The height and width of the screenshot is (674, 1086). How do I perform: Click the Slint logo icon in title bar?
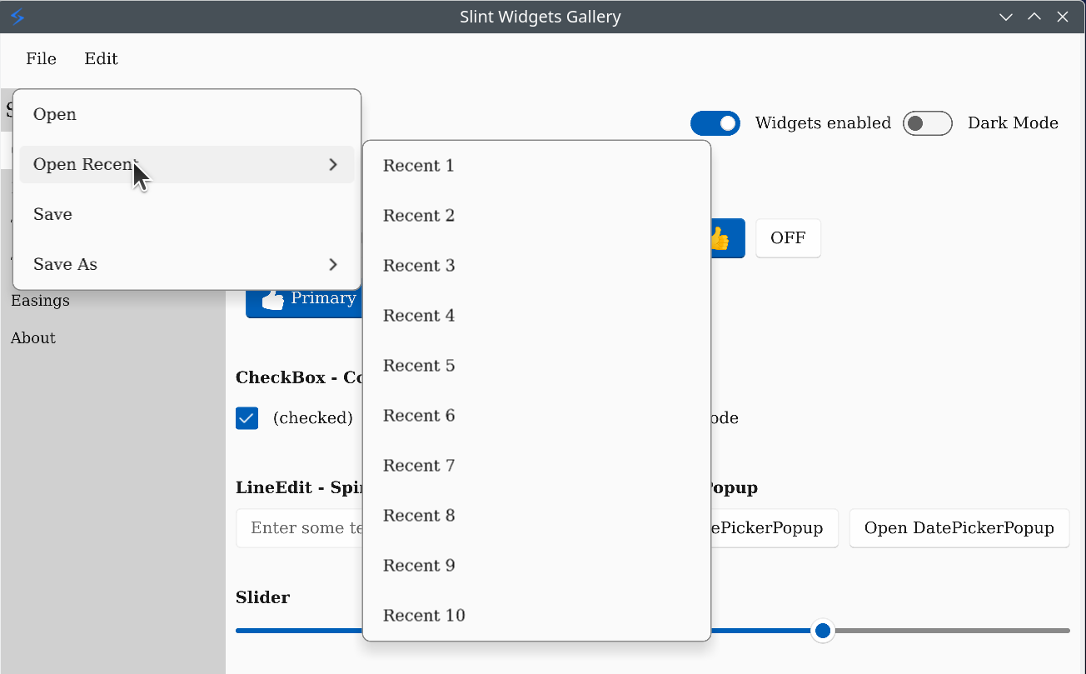click(17, 17)
